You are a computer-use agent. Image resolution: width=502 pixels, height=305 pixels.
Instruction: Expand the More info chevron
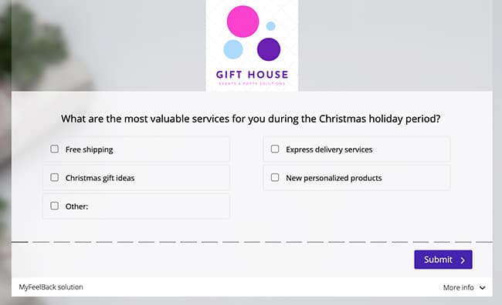[483, 288]
